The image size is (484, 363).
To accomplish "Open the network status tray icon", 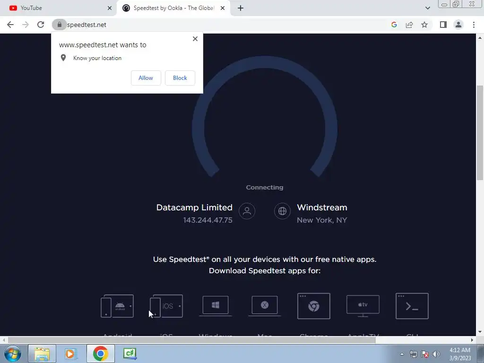I will [x=413, y=354].
